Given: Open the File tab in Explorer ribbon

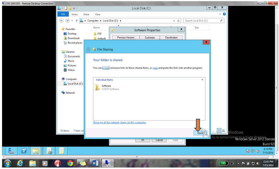Looking at the screenshot, I should [x=63, y=14].
